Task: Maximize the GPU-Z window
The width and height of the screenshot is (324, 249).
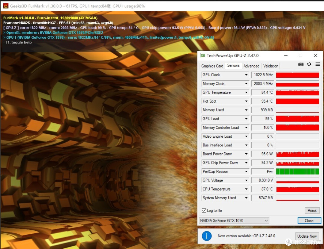Action: click(300, 55)
